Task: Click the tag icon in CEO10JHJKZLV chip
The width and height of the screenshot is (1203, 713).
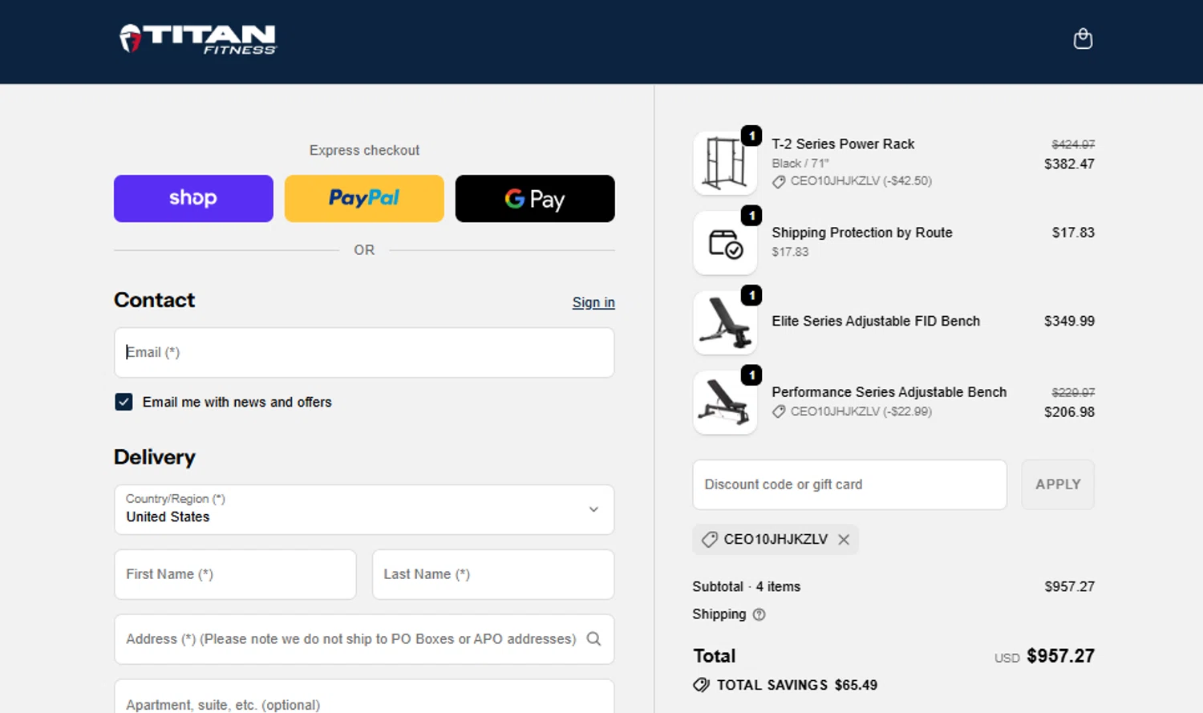Action: 709,540
